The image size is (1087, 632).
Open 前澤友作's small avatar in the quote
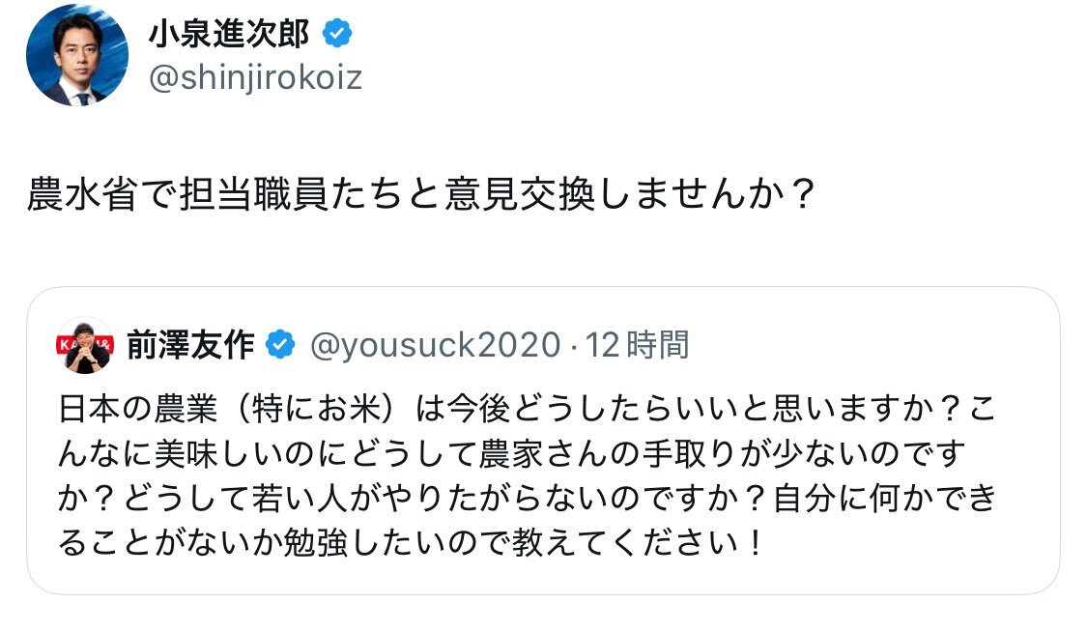tap(85, 345)
